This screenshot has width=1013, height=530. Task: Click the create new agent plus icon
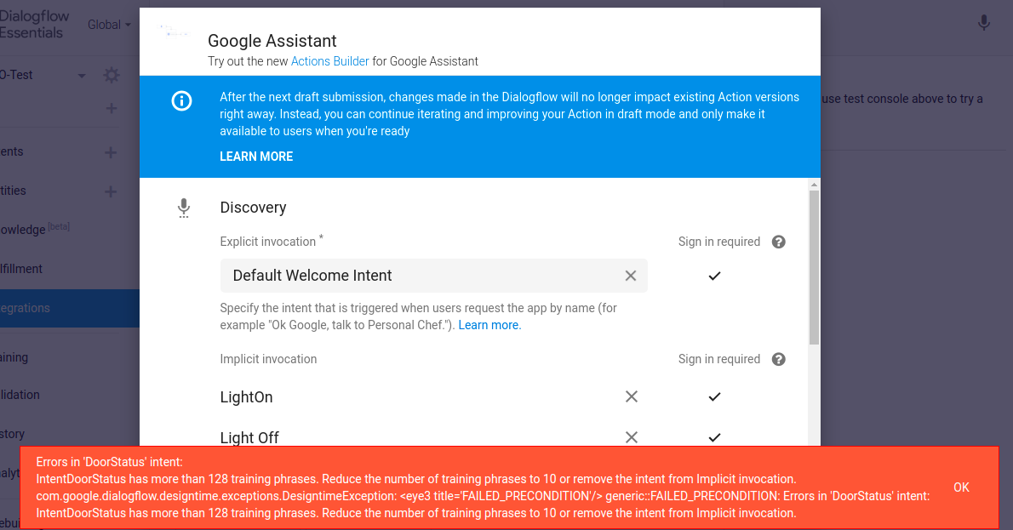coord(111,109)
